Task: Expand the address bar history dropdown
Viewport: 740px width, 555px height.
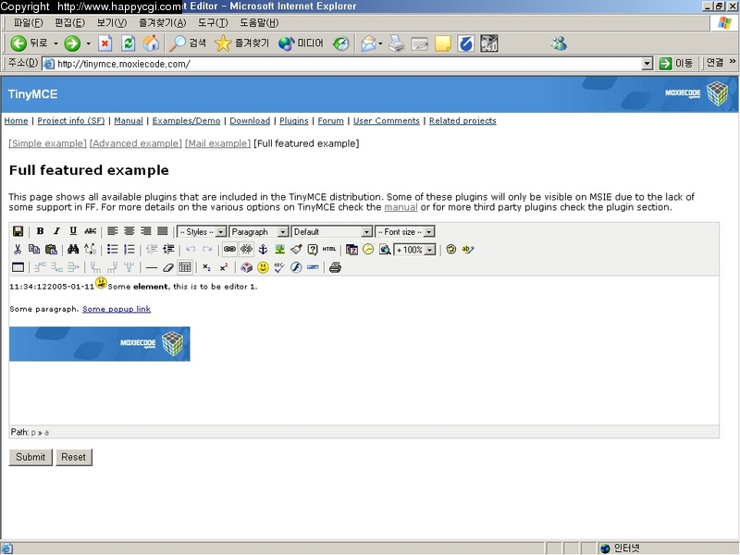Action: 647,64
